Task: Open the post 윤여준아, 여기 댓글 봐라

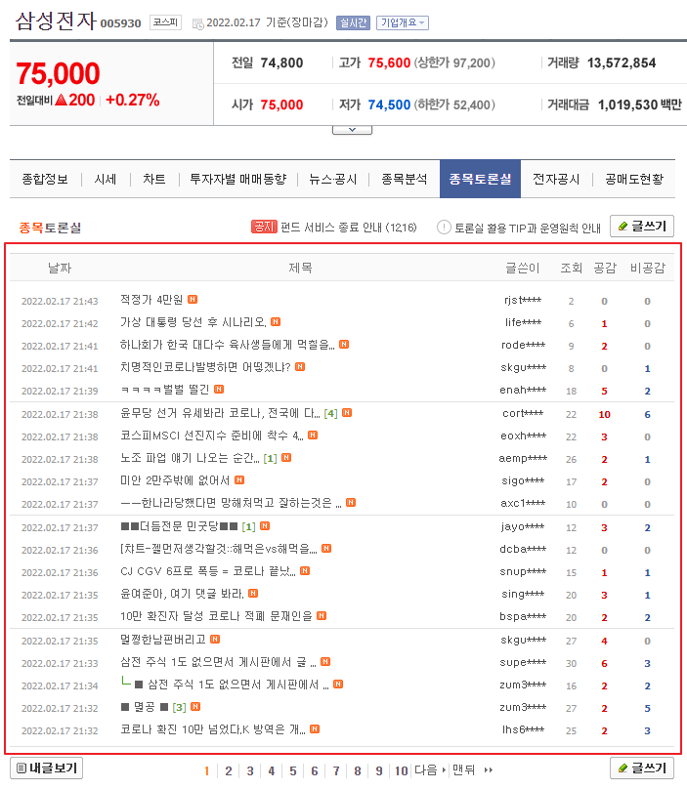Action: [x=182, y=594]
